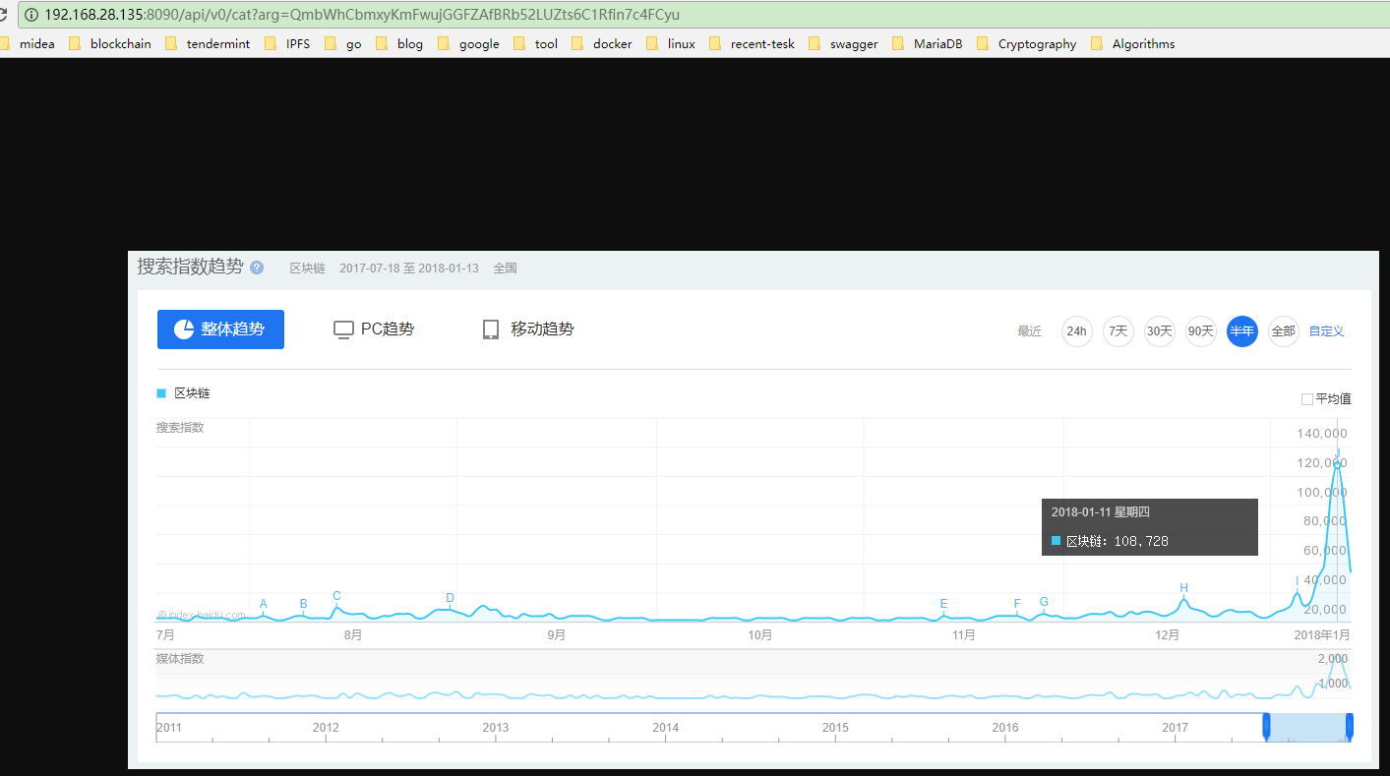The height and width of the screenshot is (776, 1390).
Task: Click the 搜索指数 axis label
Action: [x=180, y=427]
